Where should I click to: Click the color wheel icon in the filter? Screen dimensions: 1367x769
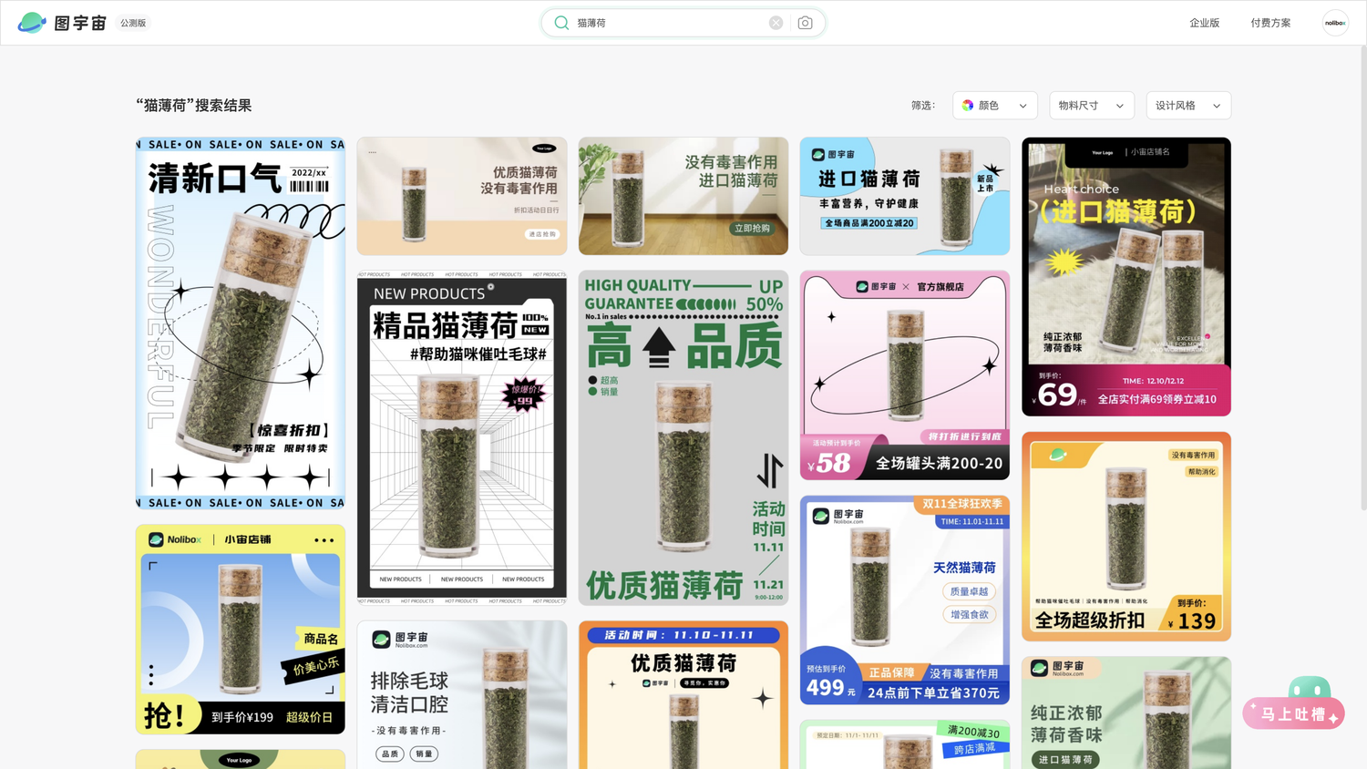(x=968, y=106)
